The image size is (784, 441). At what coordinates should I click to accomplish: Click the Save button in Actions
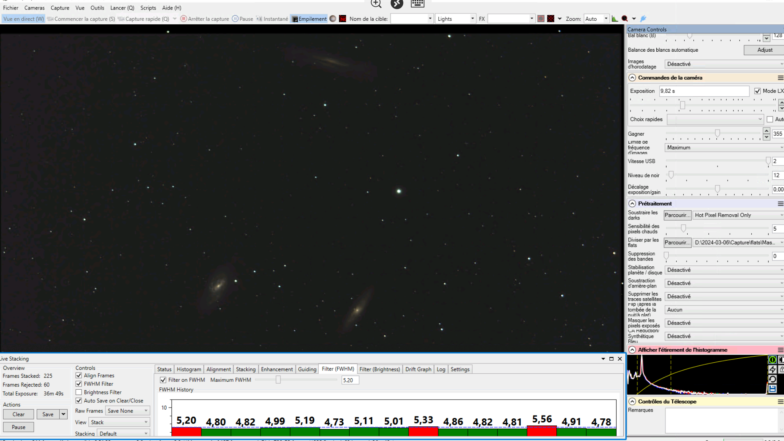tap(48, 414)
